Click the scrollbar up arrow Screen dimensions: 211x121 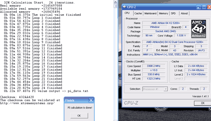tap(115, 2)
